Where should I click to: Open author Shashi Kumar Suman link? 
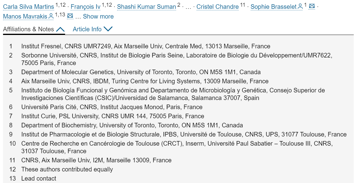[147, 7]
